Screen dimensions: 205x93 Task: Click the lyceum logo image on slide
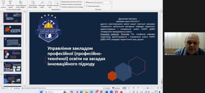click(48, 28)
